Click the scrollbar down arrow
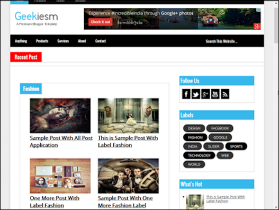 tap(276, 207)
